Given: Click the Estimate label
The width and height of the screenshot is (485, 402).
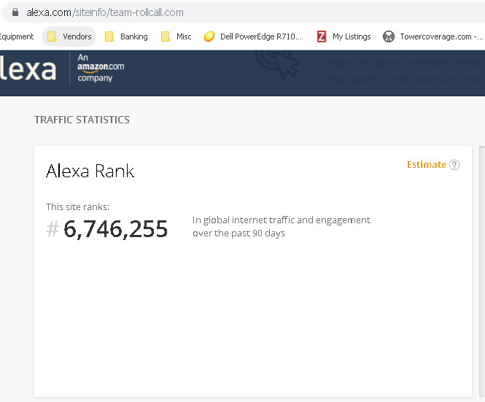Looking at the screenshot, I should coord(426,165).
